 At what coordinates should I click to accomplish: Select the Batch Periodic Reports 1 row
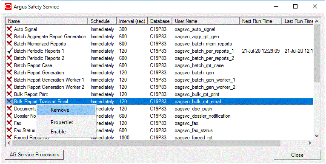[160, 51]
